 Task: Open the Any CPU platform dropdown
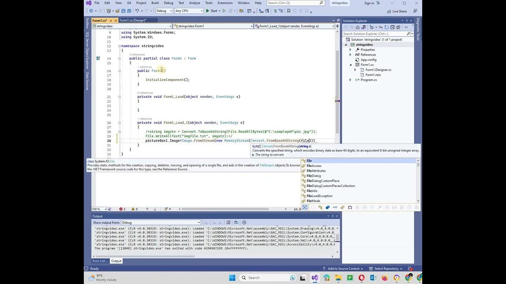click(189, 11)
